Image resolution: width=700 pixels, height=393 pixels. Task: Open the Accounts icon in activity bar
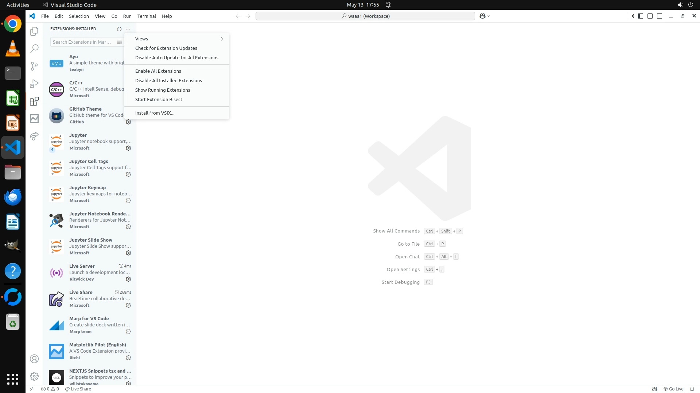pyautogui.click(x=34, y=359)
